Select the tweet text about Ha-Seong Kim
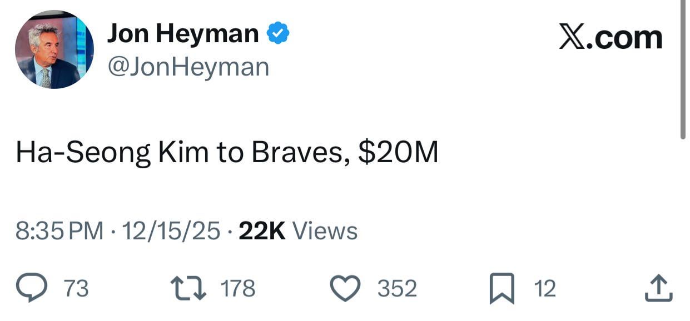This screenshot has width=690, height=321. (226, 150)
